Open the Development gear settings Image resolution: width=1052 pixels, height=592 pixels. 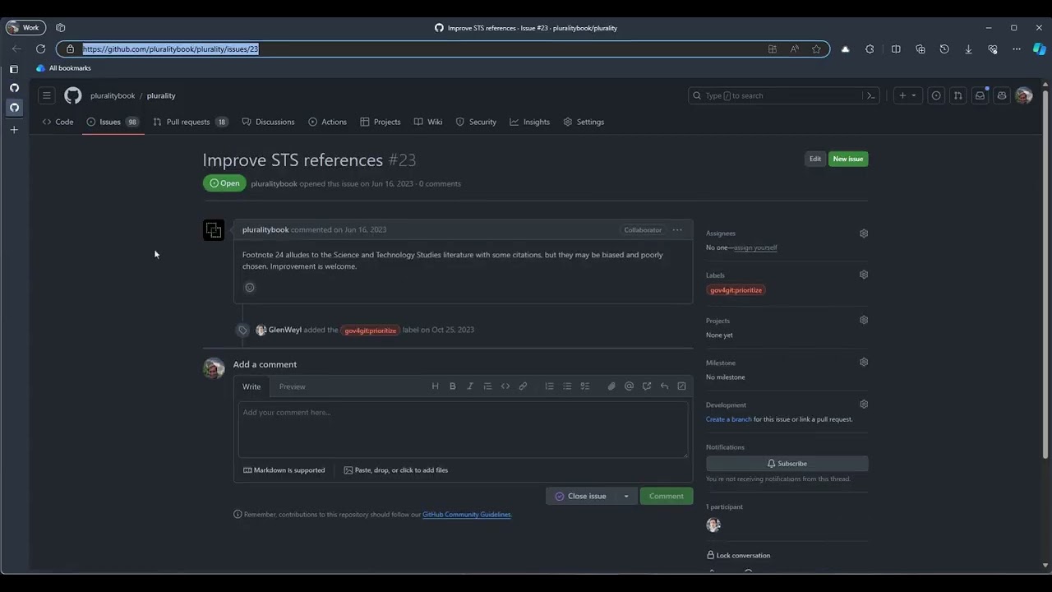864,404
